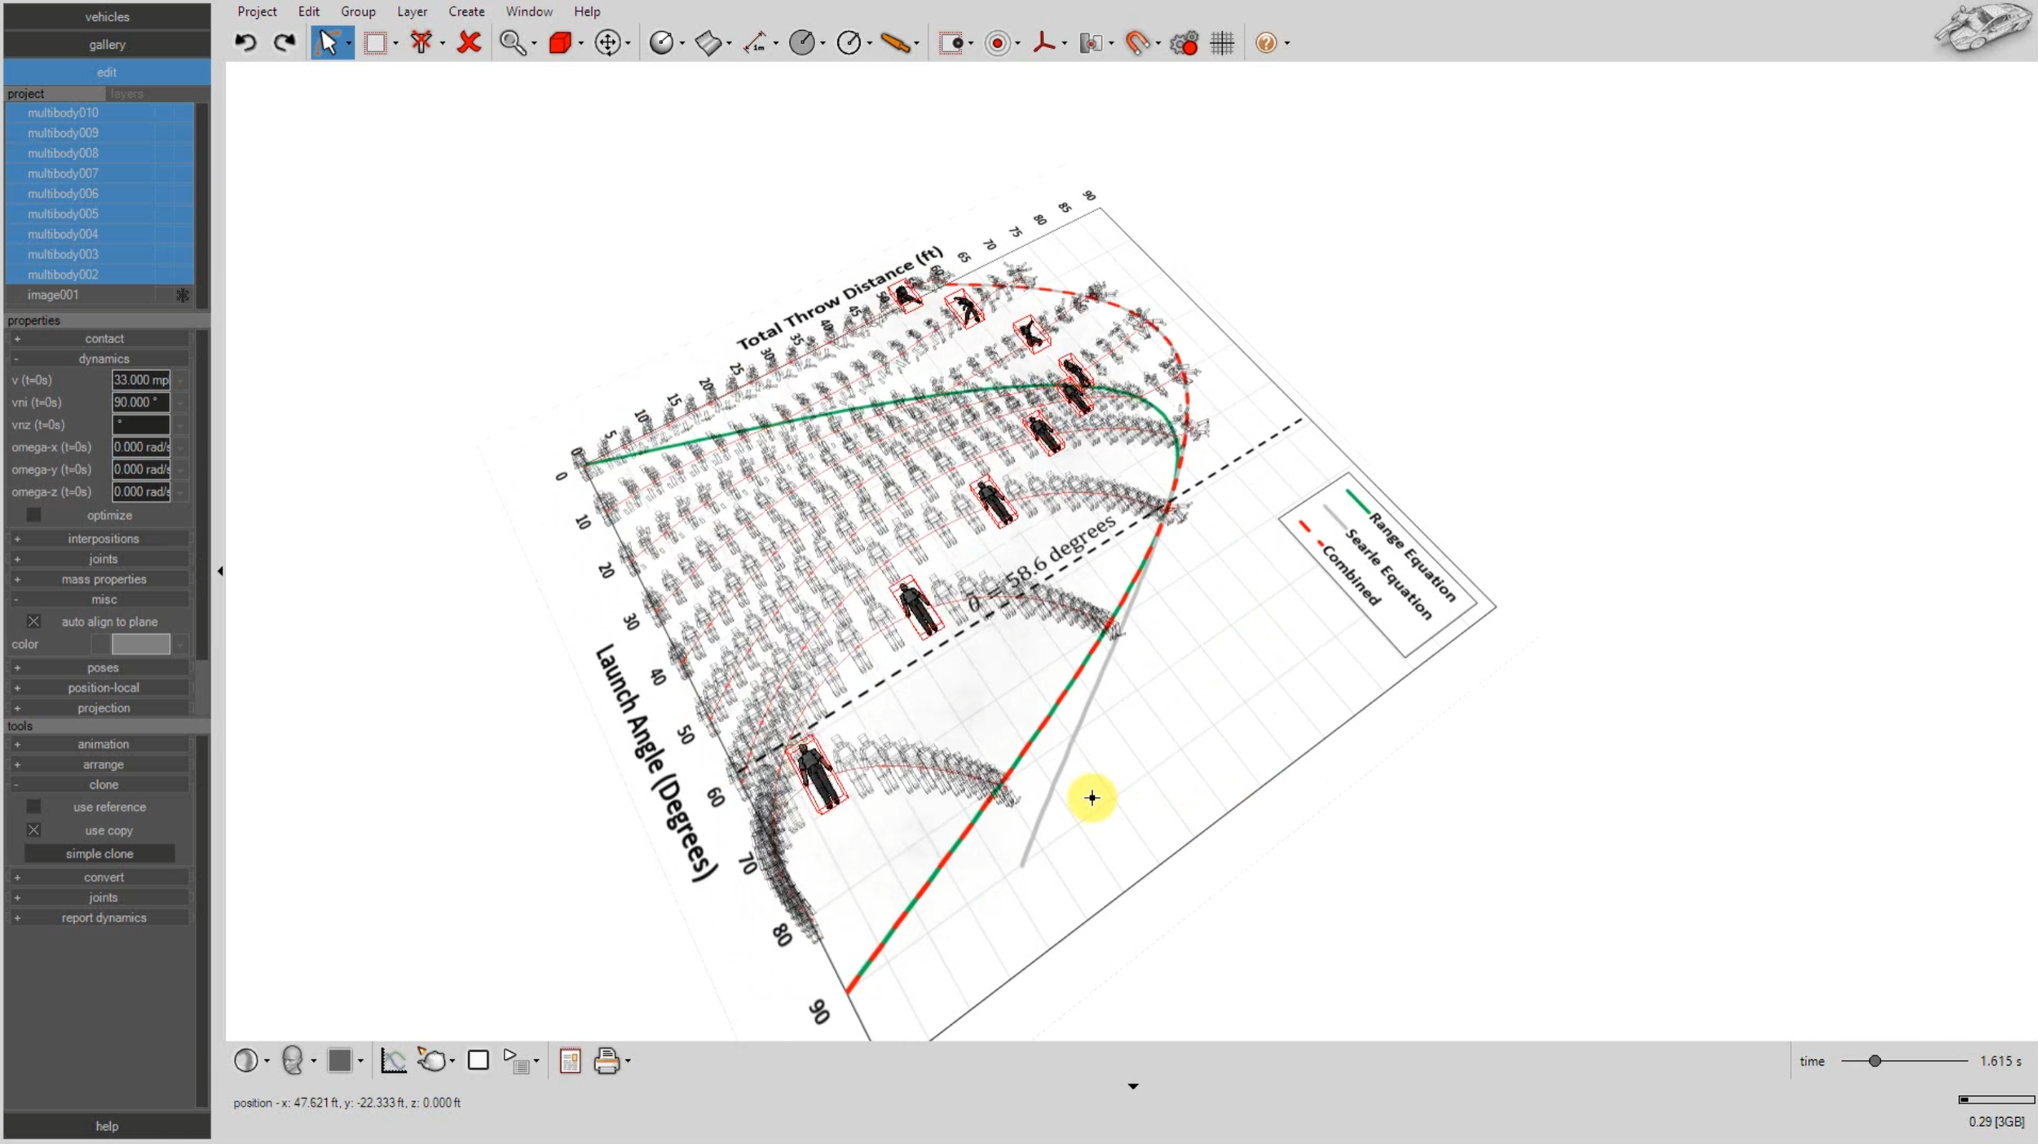Toggle the grid icon in toolbar
This screenshot has height=1144, width=2038.
coord(1221,42)
